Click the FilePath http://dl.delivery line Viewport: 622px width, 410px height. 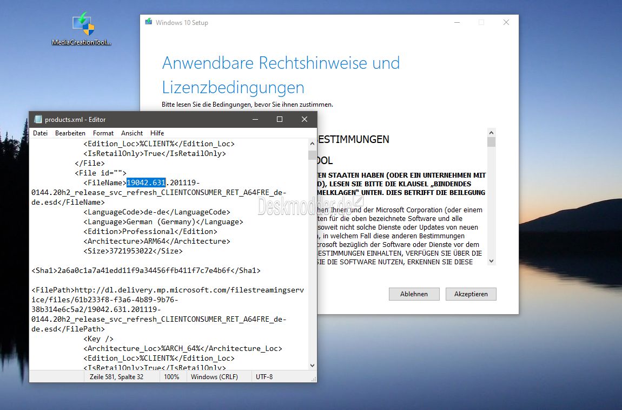pyautogui.click(x=168, y=290)
